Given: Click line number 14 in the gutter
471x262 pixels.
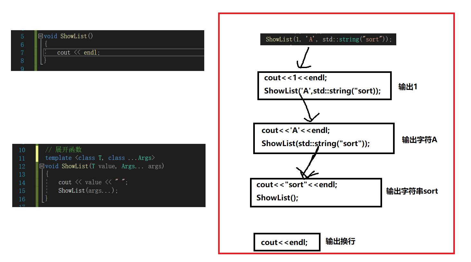Looking at the screenshot, I should coord(22,183).
